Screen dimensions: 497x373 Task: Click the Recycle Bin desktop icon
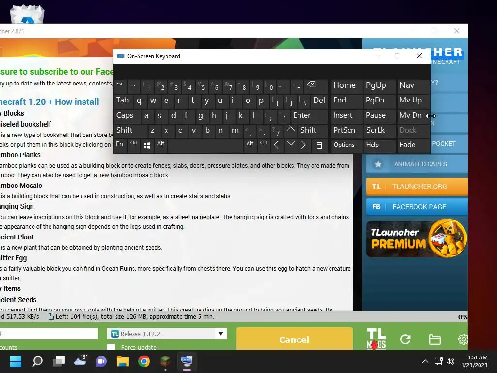click(27, 14)
